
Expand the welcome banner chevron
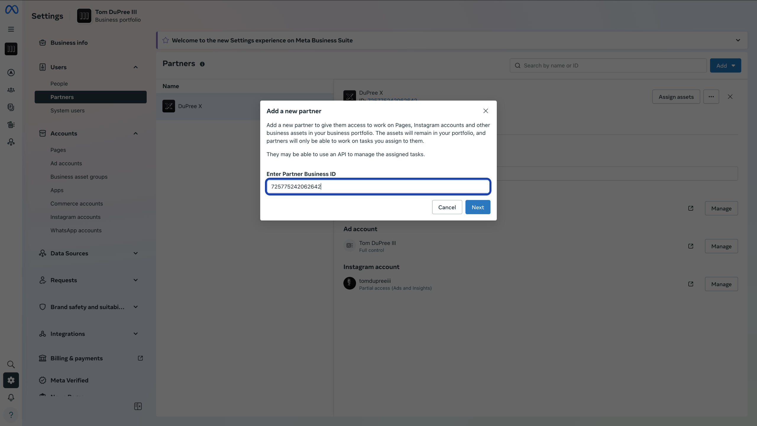point(738,40)
